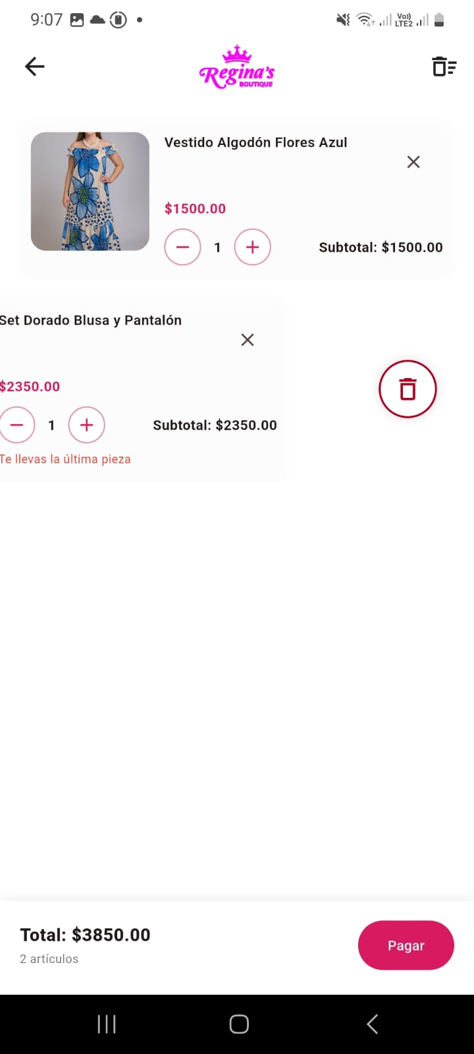Screen dimensions: 474x1054
Task: Tap the back arrow at top
Action: point(34,67)
